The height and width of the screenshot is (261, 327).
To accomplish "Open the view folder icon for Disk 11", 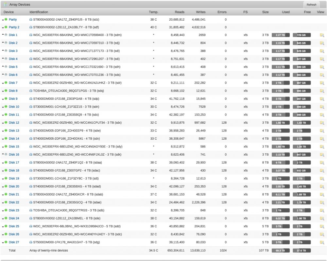I will [322, 115].
